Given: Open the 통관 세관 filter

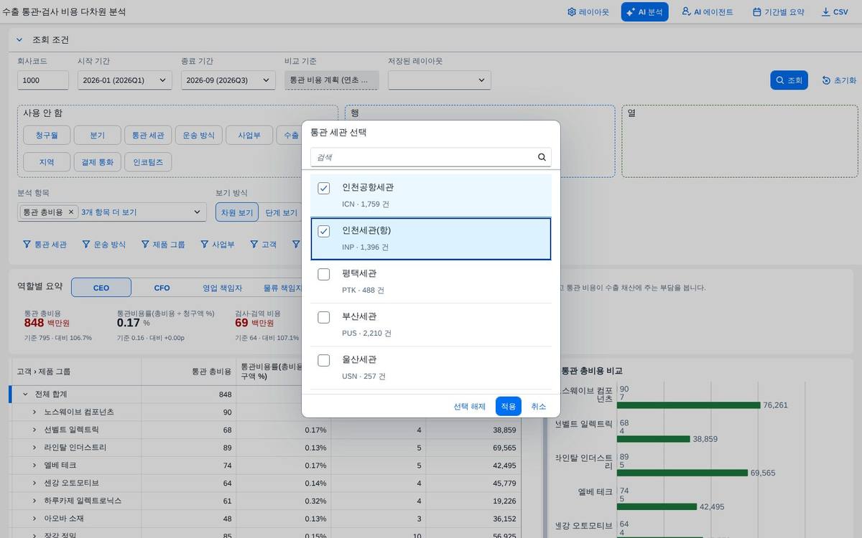Looking at the screenshot, I should [x=45, y=245].
